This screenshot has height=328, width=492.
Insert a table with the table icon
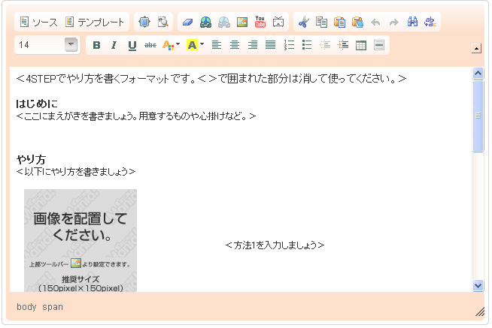361,45
